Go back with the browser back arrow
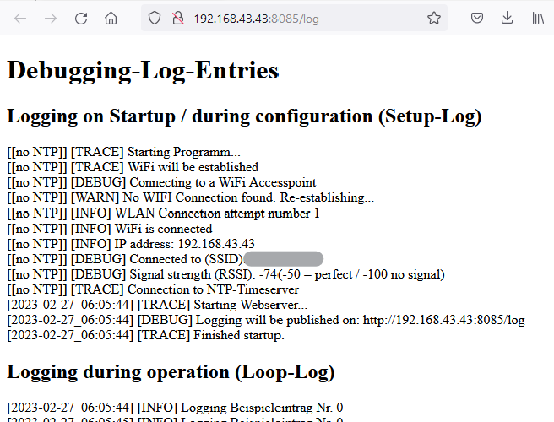Screen dimensions: 554x422 pos(20,19)
